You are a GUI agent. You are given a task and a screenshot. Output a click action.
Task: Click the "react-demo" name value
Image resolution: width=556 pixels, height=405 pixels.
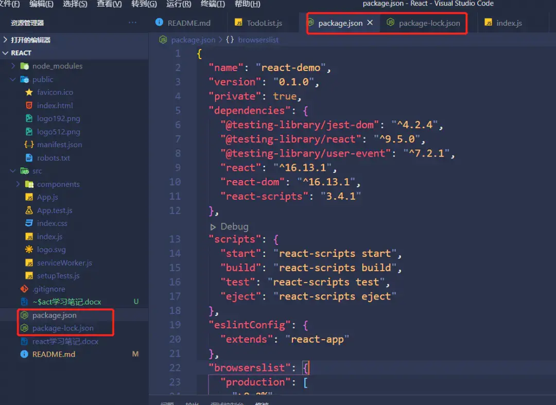point(291,68)
